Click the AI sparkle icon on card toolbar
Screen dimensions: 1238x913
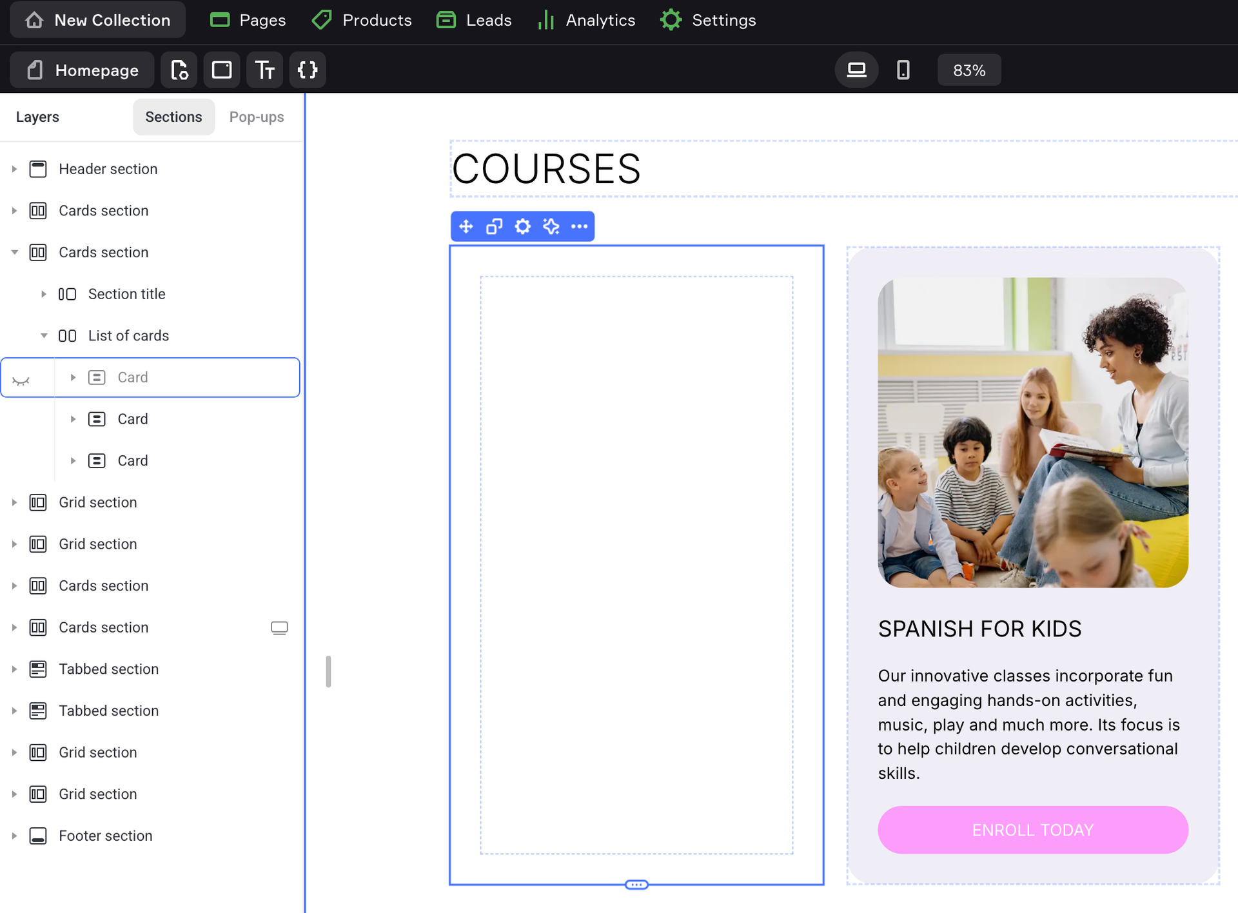(x=551, y=226)
